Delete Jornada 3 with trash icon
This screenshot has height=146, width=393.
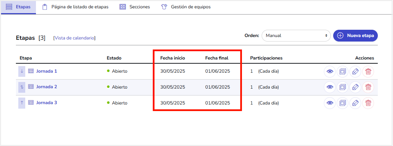(x=368, y=103)
